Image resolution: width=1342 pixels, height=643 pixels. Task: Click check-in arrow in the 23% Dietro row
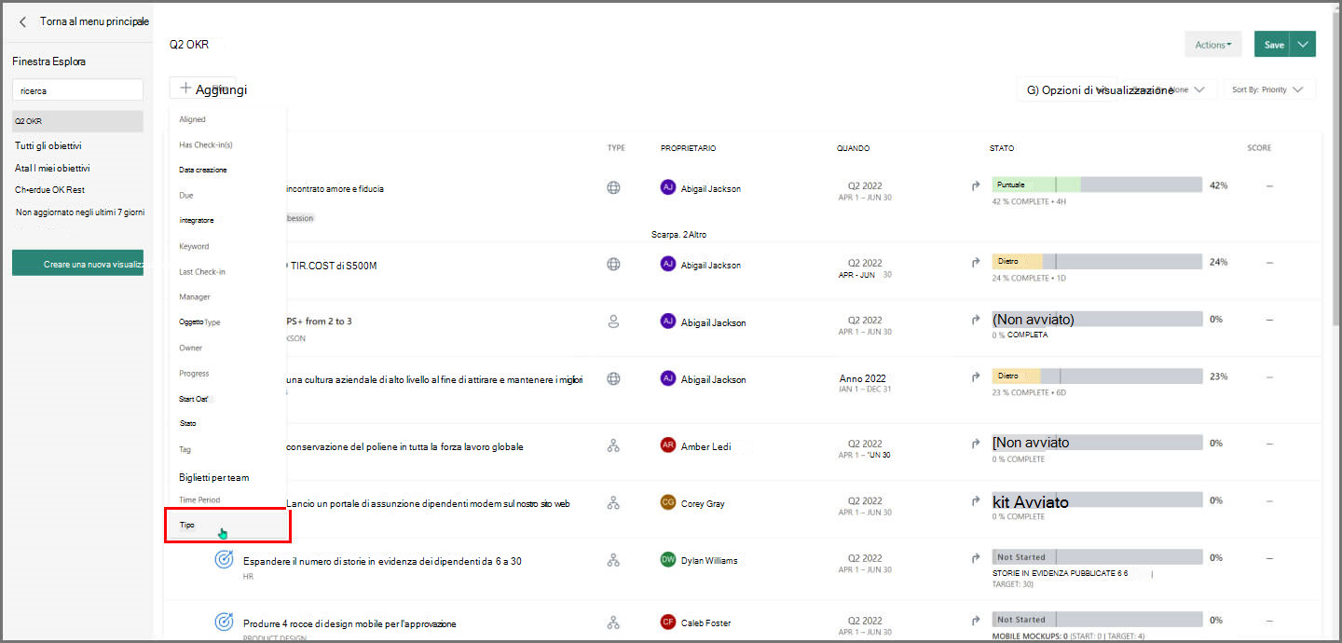976,376
